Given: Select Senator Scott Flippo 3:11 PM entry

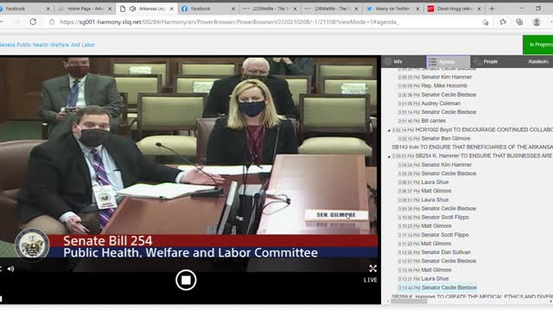Looking at the screenshot, I should 434,235.
